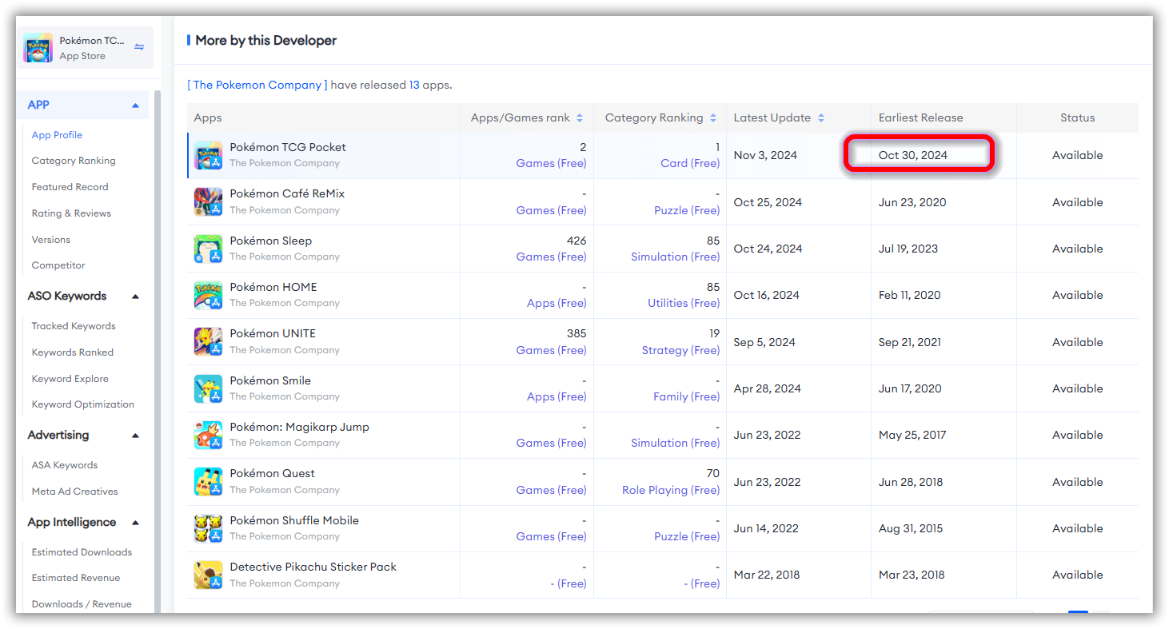The image size is (1169, 629).
Task: Open Pokémon Sleep app name link
Action: click(x=270, y=241)
